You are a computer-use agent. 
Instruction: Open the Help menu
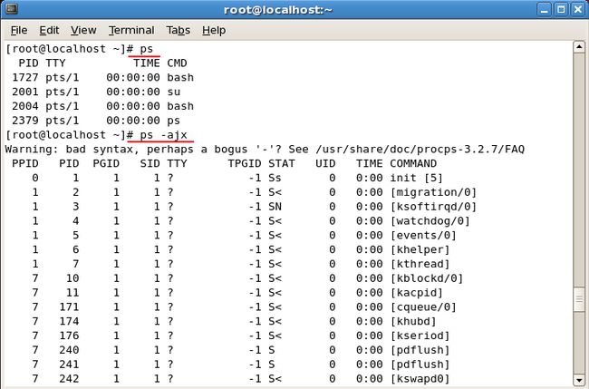click(x=214, y=30)
